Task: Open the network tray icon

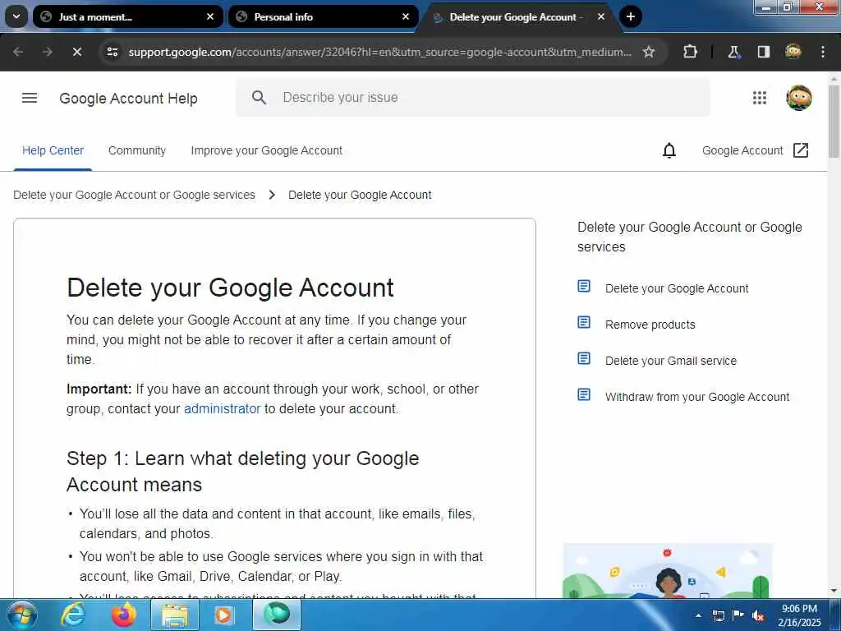Action: point(719,615)
